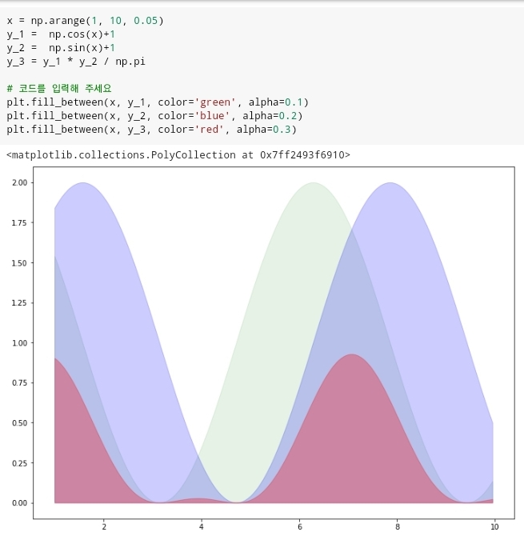Screen dimensions: 524x536
Task: Click code line 'y_1 = np.cos(x)+1'
Action: 61,34
